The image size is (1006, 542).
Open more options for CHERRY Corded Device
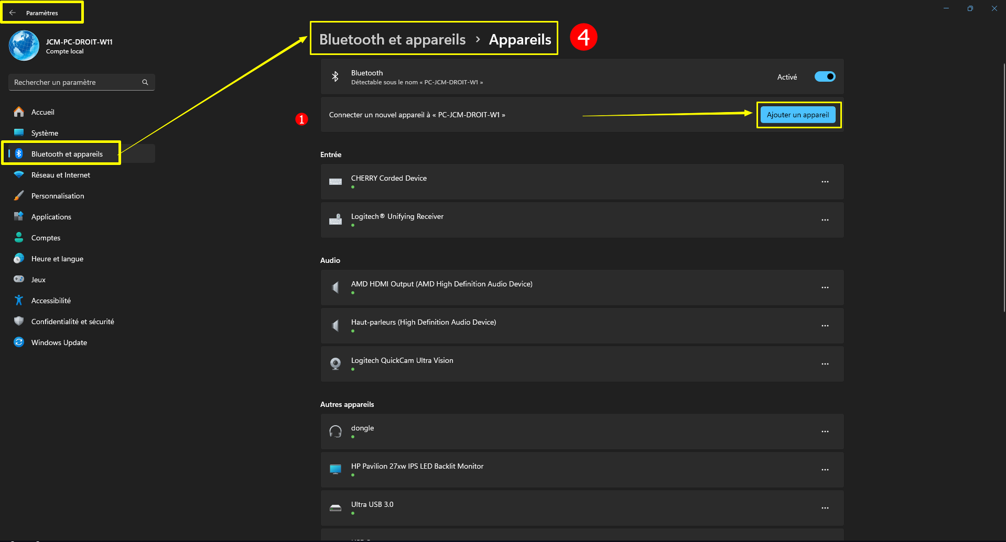tap(825, 182)
